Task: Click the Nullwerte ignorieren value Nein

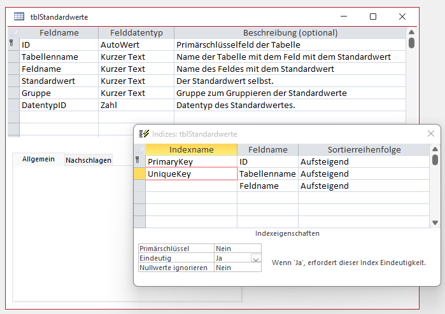Action: (x=237, y=268)
